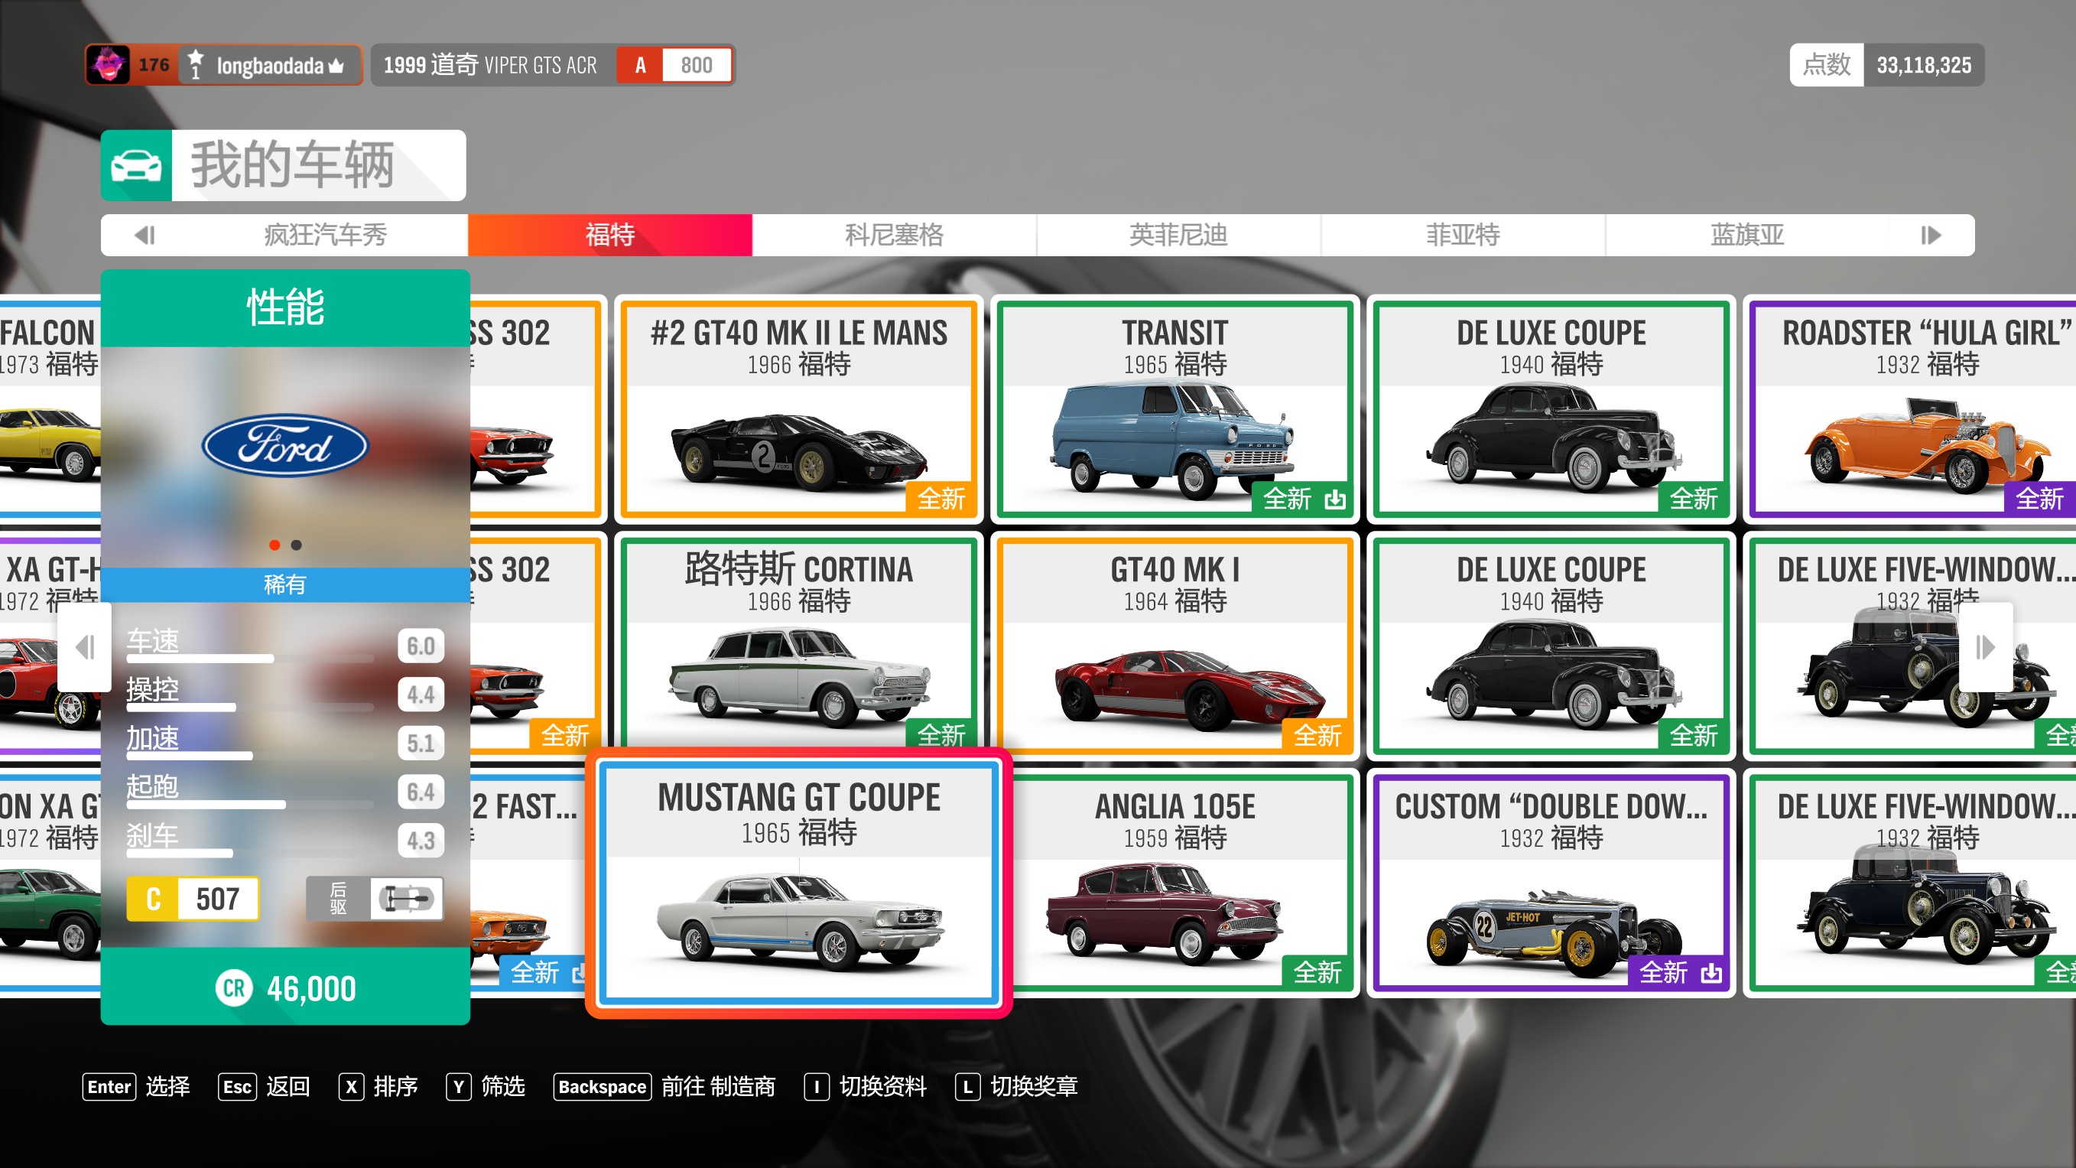This screenshot has height=1168, width=2076.
Task: Click the crown icon beside longbaodada
Action: 336,66
